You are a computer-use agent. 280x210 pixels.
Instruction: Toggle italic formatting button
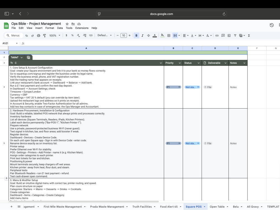143,36
